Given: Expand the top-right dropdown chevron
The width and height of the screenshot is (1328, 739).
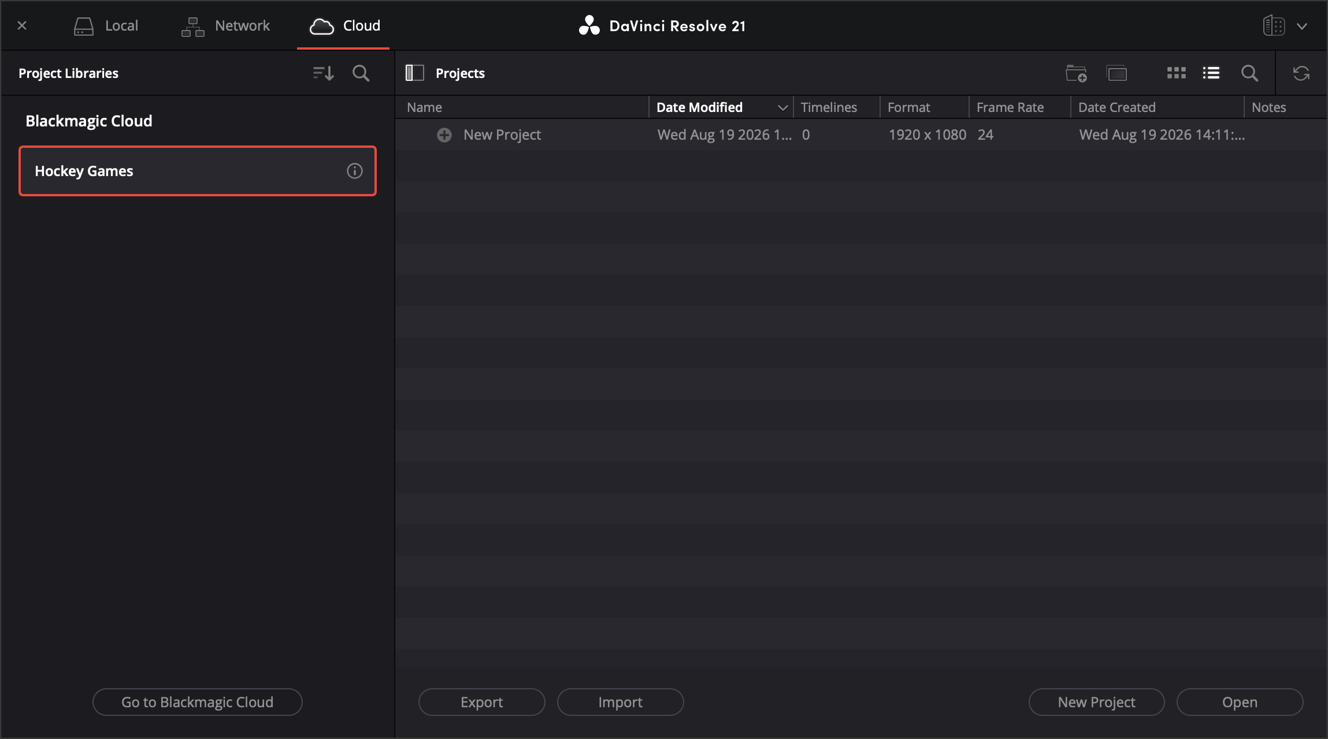Looking at the screenshot, I should tap(1302, 26).
